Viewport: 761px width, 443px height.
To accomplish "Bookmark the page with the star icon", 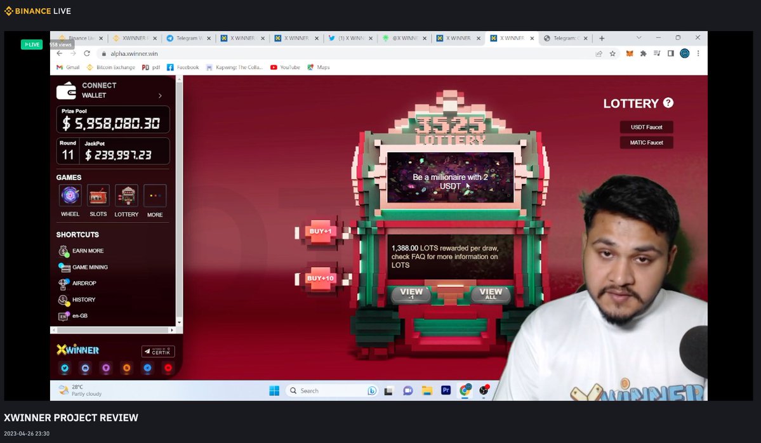I will click(612, 53).
